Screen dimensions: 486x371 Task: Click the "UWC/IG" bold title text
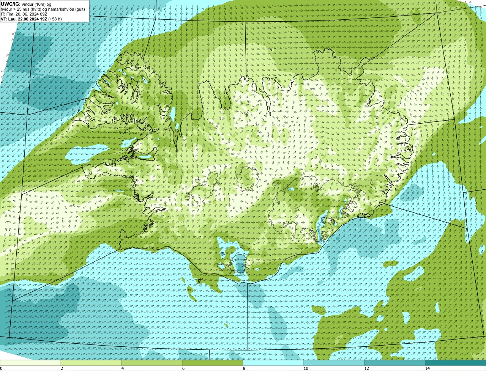coord(10,4)
